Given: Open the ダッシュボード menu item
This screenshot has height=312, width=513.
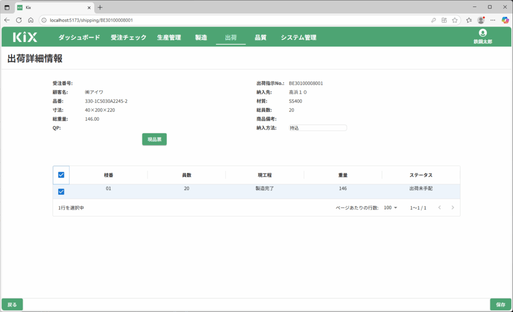Looking at the screenshot, I should click(x=79, y=38).
